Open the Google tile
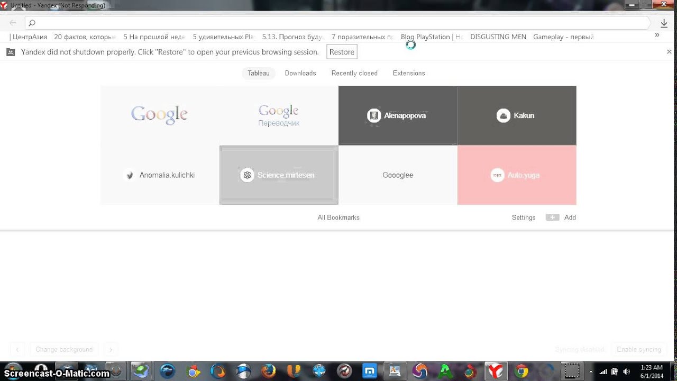The image size is (677, 381). [160, 115]
